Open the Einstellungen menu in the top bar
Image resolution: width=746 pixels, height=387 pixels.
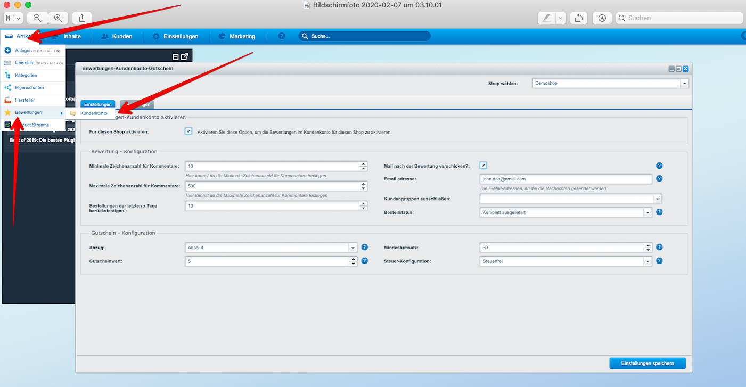point(175,36)
